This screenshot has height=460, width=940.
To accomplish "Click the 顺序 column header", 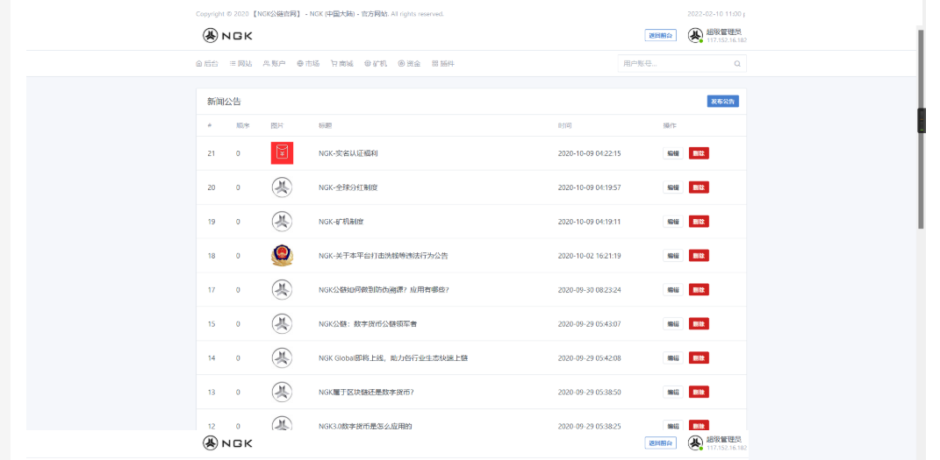I will 243,125.
